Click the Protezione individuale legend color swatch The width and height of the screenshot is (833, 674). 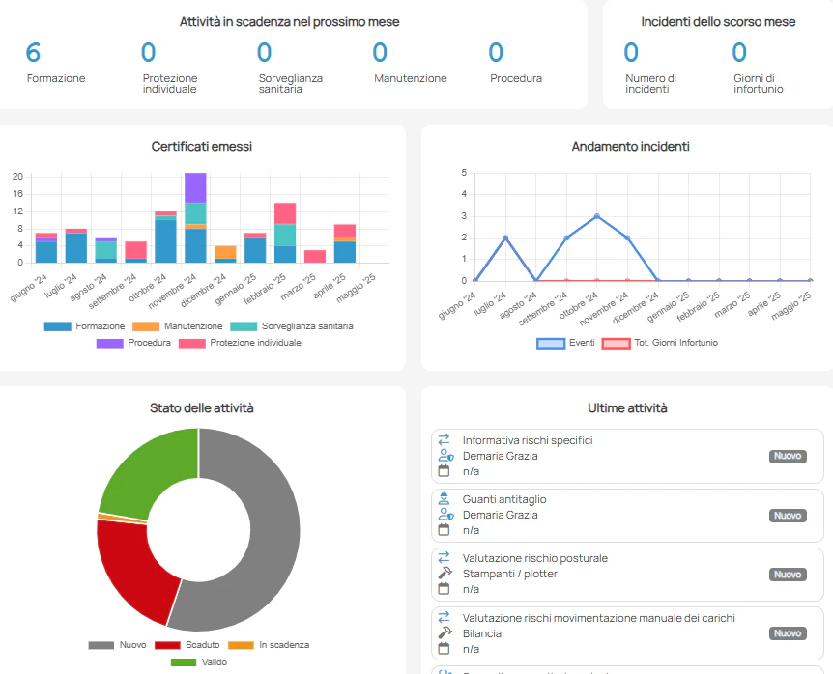tap(191, 343)
